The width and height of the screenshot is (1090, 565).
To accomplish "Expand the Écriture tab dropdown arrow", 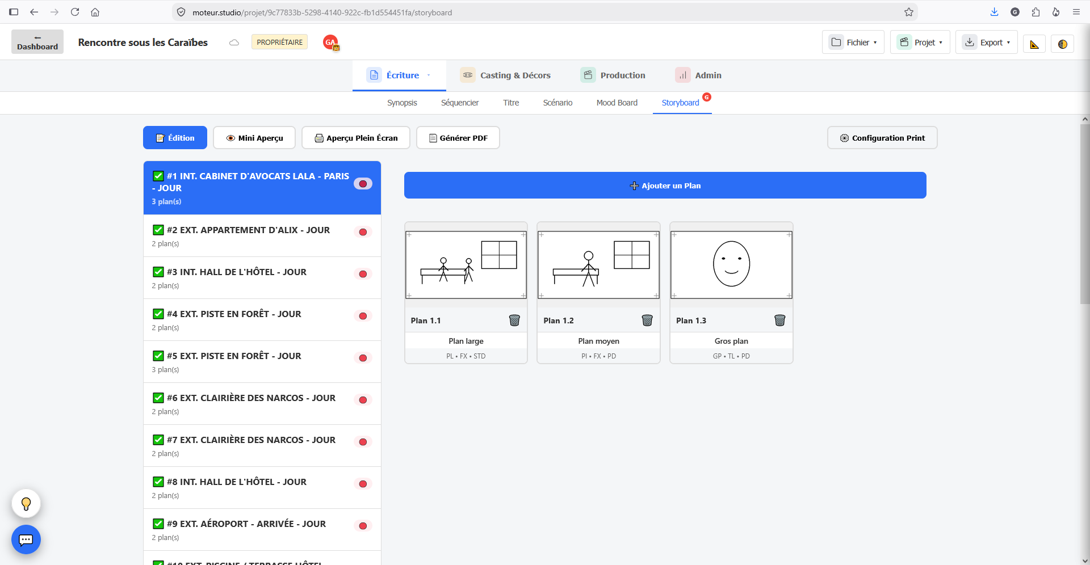I will tap(429, 75).
